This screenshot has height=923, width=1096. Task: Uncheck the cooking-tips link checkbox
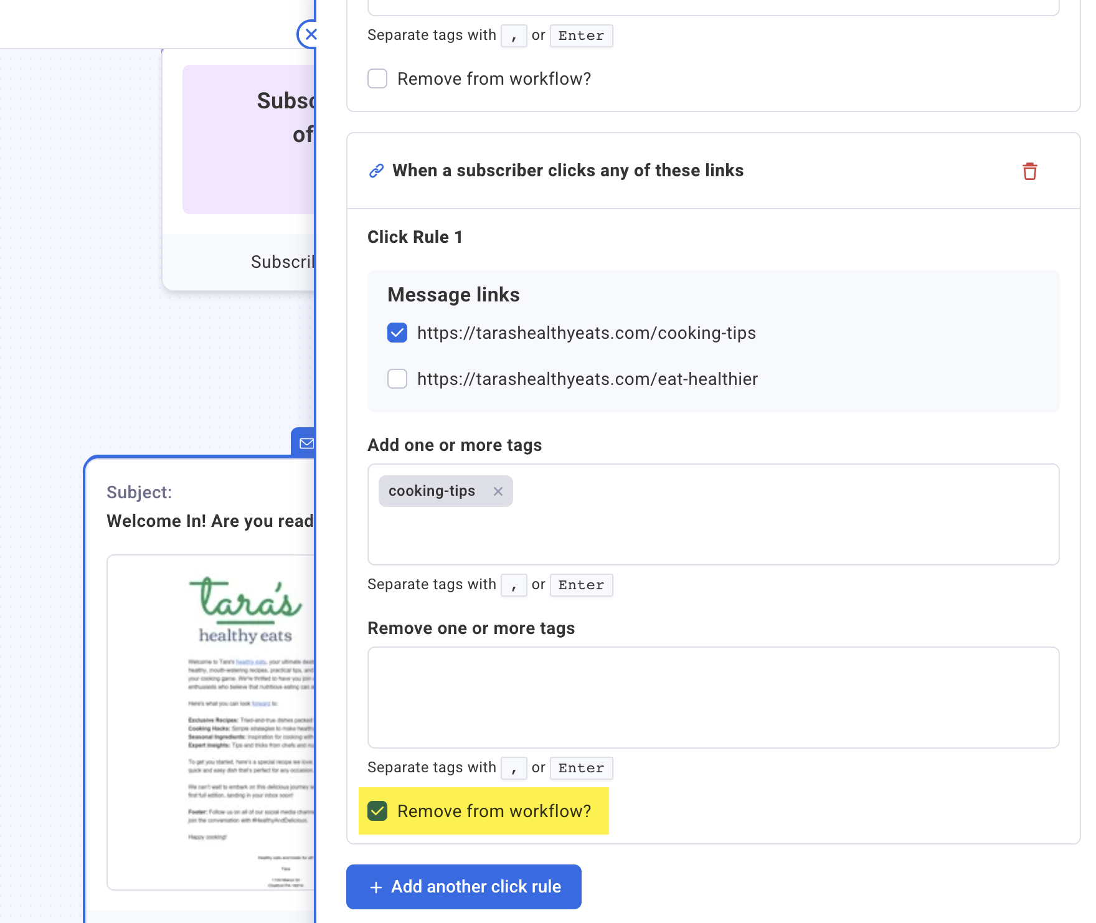397,333
